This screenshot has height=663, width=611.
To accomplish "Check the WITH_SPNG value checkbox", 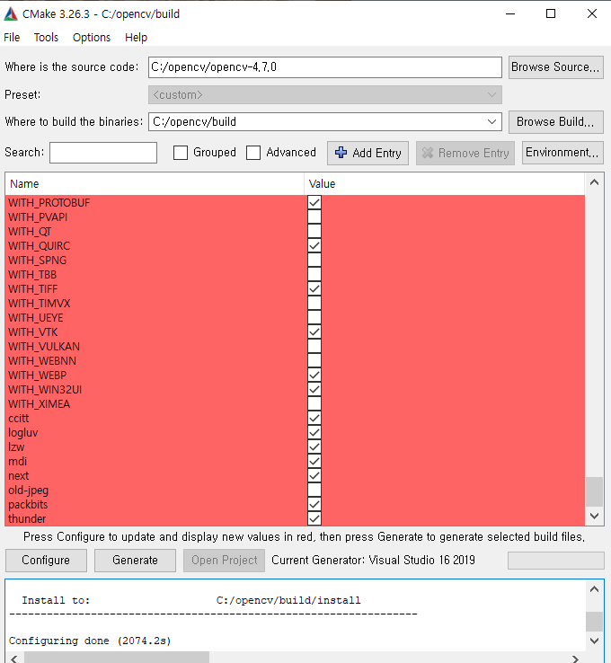I will coord(314,260).
